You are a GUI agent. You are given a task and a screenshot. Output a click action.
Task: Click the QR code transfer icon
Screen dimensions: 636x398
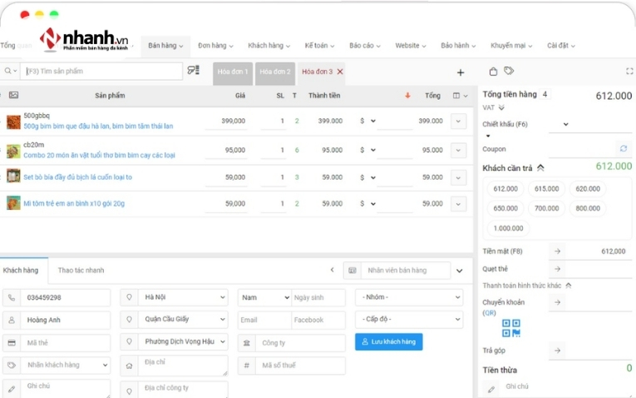510,328
